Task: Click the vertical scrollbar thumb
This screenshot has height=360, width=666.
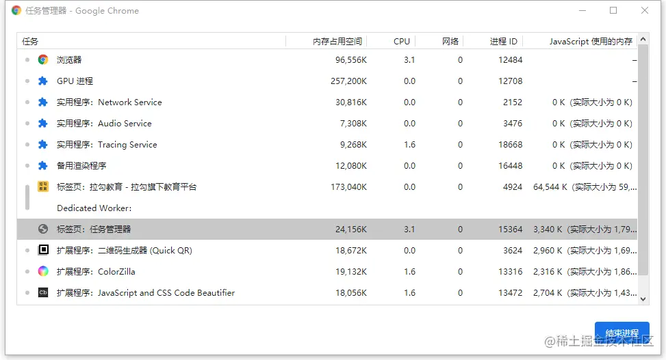Action: pyautogui.click(x=643, y=159)
